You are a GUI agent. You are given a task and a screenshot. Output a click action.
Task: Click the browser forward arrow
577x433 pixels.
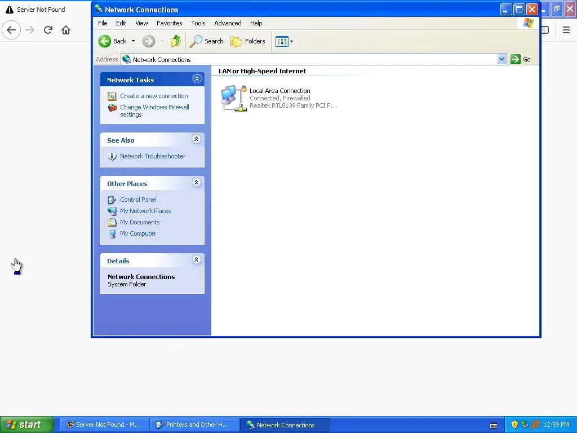[x=30, y=30]
